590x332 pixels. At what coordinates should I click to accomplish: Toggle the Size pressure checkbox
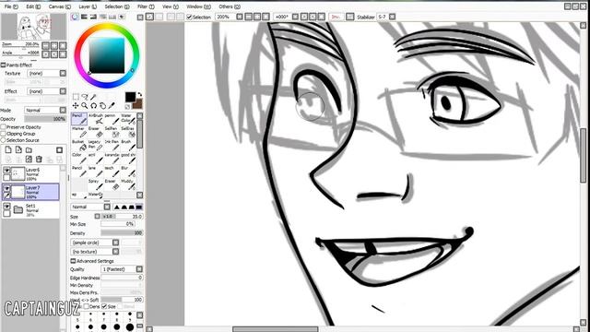[x=104, y=306]
